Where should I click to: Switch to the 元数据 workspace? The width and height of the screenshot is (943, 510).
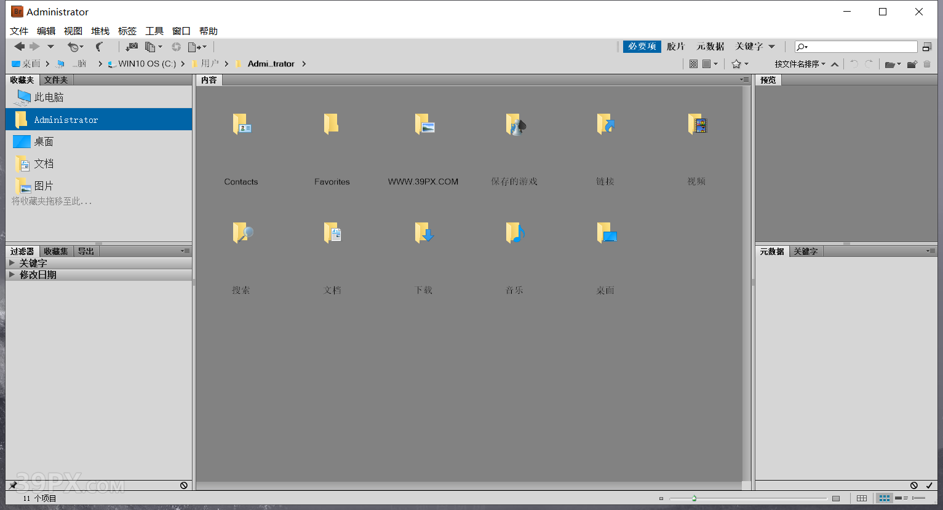point(712,46)
